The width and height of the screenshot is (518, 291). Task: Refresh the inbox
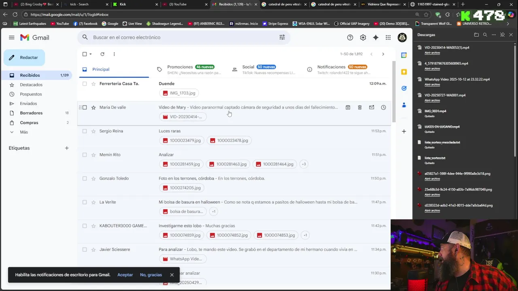click(102, 54)
